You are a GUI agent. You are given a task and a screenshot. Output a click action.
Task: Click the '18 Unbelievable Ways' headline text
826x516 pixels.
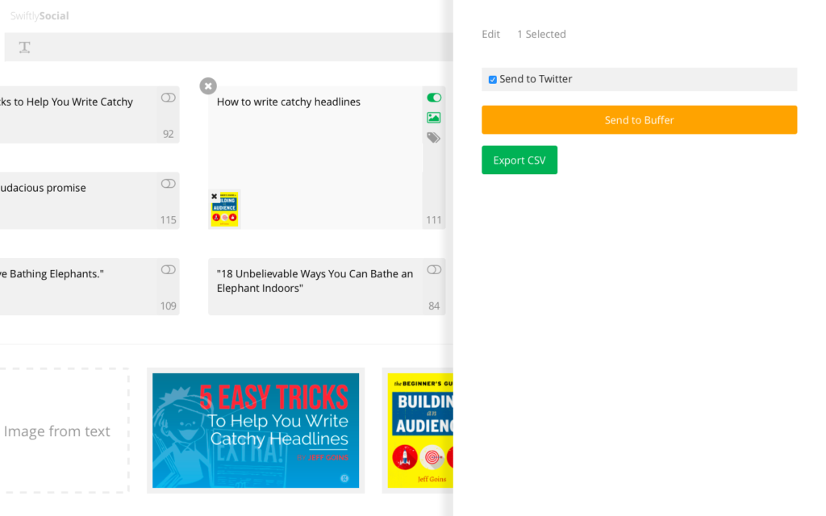[x=315, y=281]
